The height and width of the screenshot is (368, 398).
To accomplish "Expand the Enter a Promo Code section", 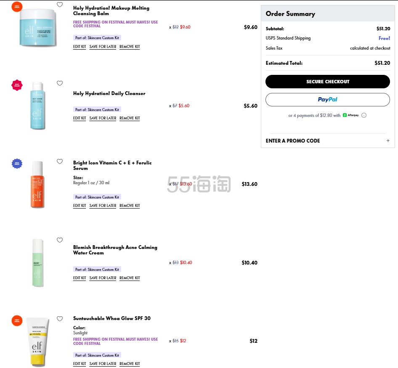I will [x=328, y=141].
